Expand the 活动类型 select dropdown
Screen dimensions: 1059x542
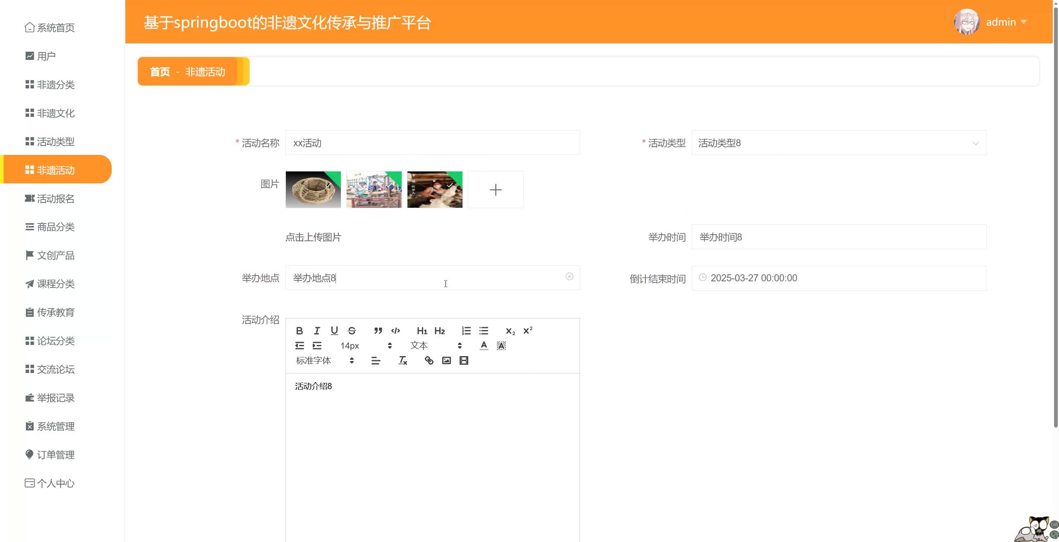[x=839, y=143]
